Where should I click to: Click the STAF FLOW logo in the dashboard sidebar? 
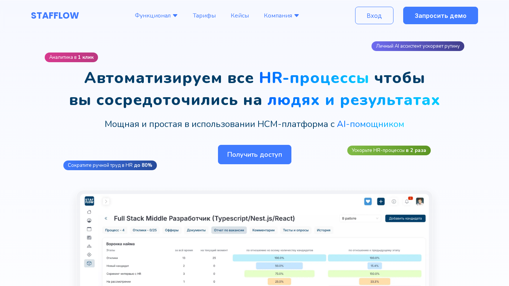coord(89,201)
